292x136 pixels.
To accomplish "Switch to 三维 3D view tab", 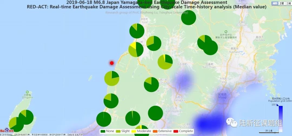I will coord(288,3).
